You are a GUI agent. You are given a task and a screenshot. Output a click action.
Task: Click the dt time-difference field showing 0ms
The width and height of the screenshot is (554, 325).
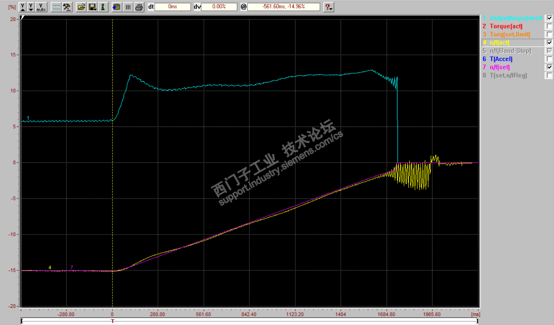pos(173,7)
